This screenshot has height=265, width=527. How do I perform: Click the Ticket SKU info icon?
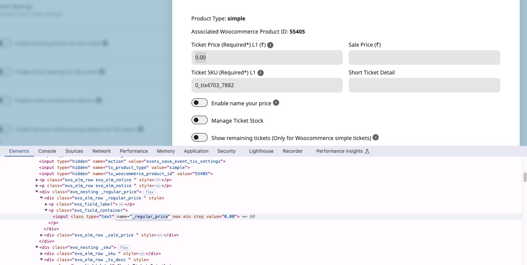[x=261, y=73]
